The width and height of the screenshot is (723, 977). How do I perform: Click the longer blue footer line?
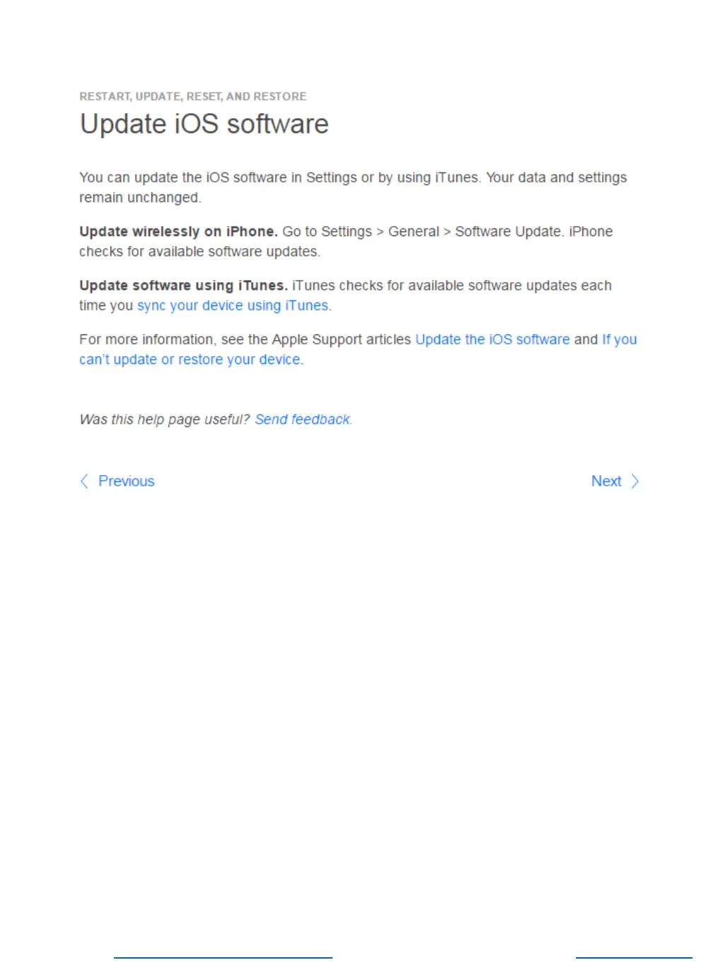tap(223, 958)
